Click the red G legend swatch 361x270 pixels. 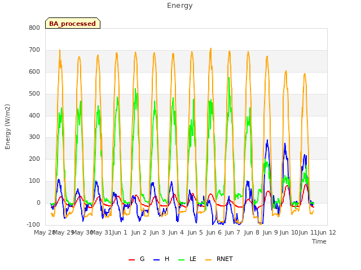coord(131,260)
